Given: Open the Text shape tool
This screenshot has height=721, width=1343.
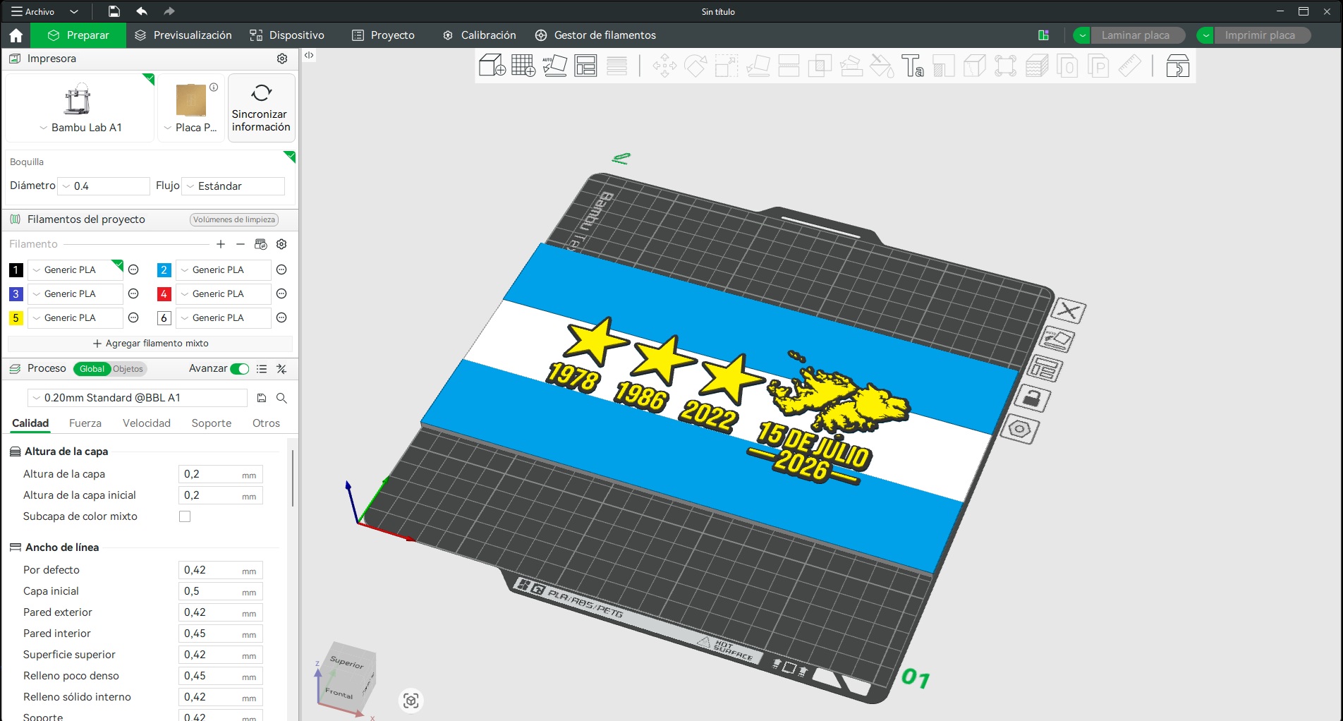Looking at the screenshot, I should tap(912, 66).
